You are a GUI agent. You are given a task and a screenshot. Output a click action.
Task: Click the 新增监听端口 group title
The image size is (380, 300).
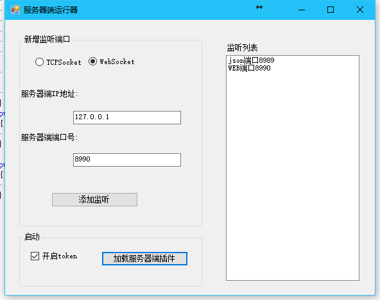tap(47, 39)
